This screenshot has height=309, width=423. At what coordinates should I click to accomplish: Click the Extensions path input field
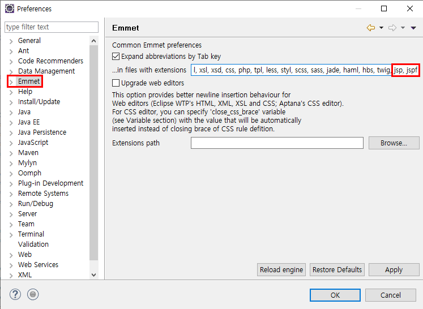(x=277, y=143)
